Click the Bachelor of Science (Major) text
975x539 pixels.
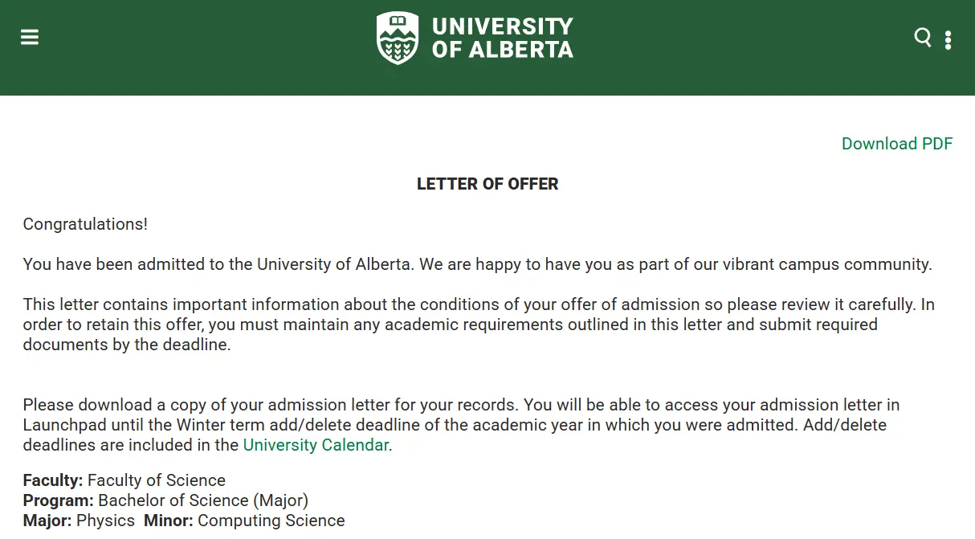[203, 500]
